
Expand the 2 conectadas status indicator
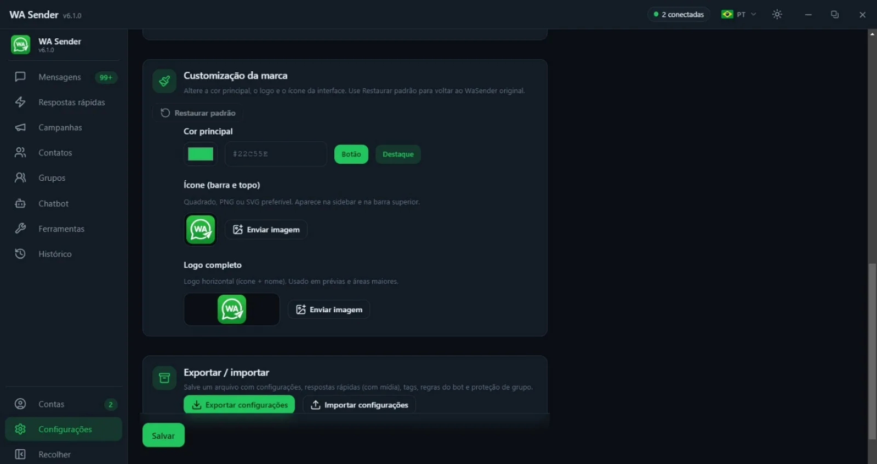[x=679, y=14]
